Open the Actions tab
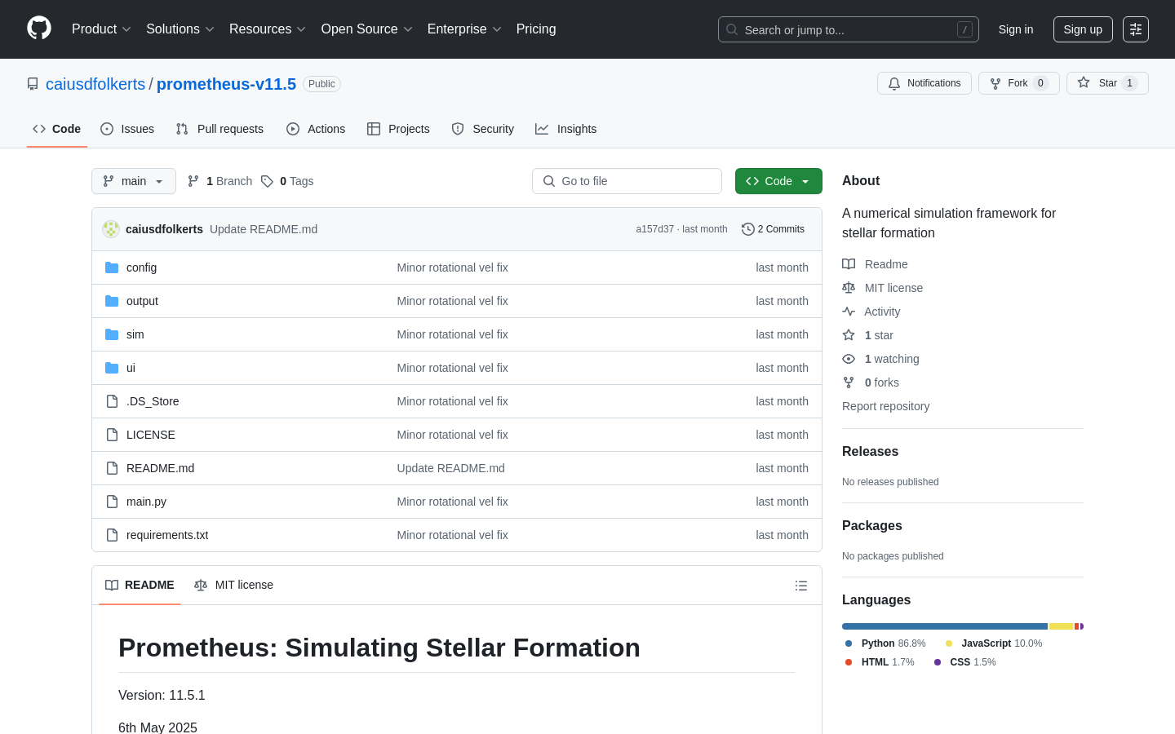The width and height of the screenshot is (1175, 734). click(316, 129)
